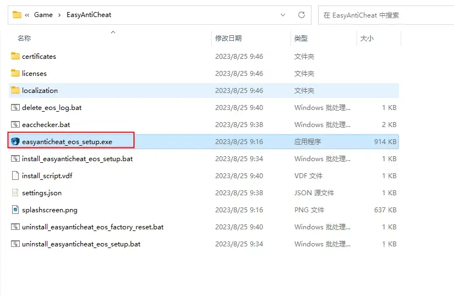Click the EasyAntiCheat search box
Screen dimensions: 454x297
pos(386,15)
